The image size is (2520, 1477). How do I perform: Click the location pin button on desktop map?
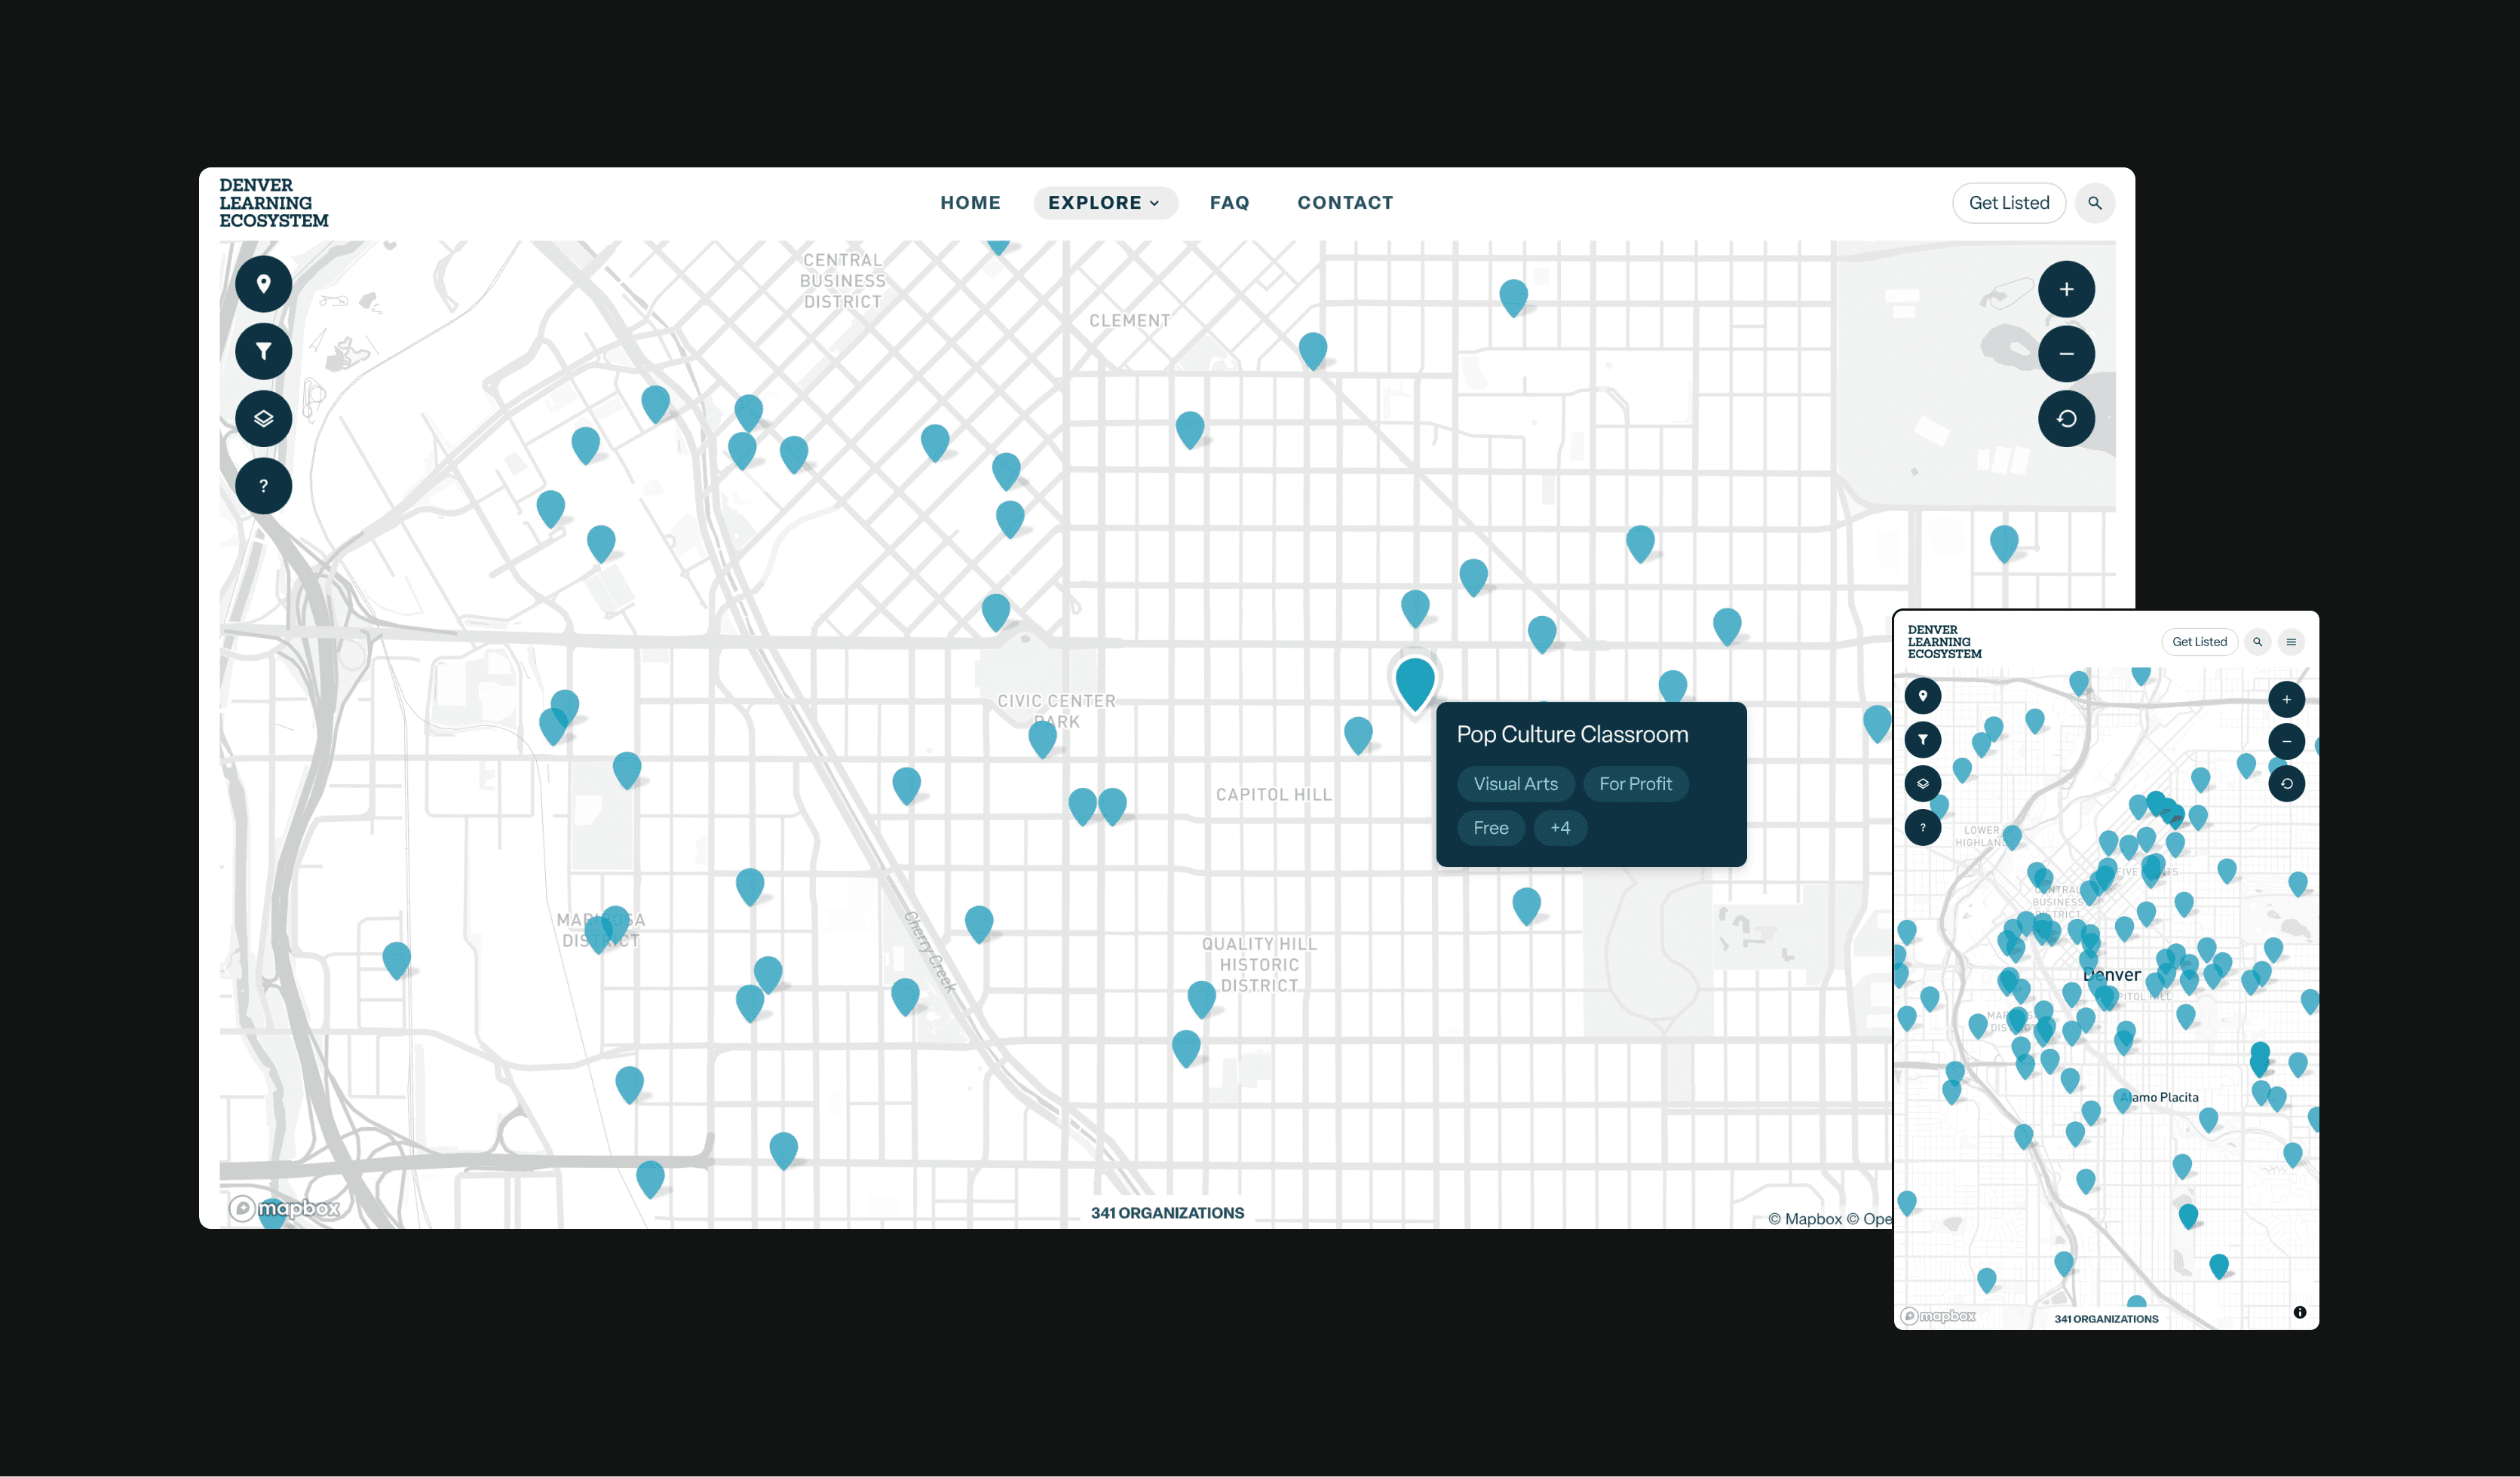coord(263,284)
